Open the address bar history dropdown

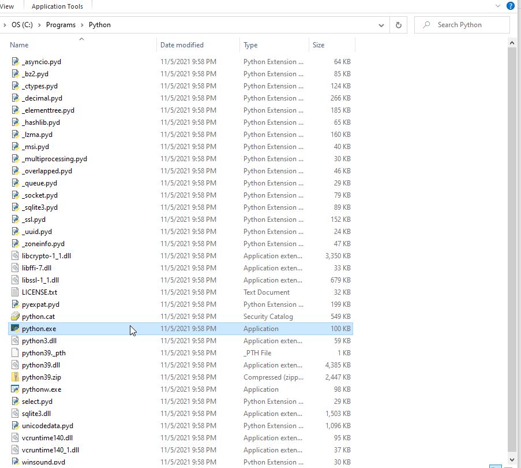pos(381,25)
